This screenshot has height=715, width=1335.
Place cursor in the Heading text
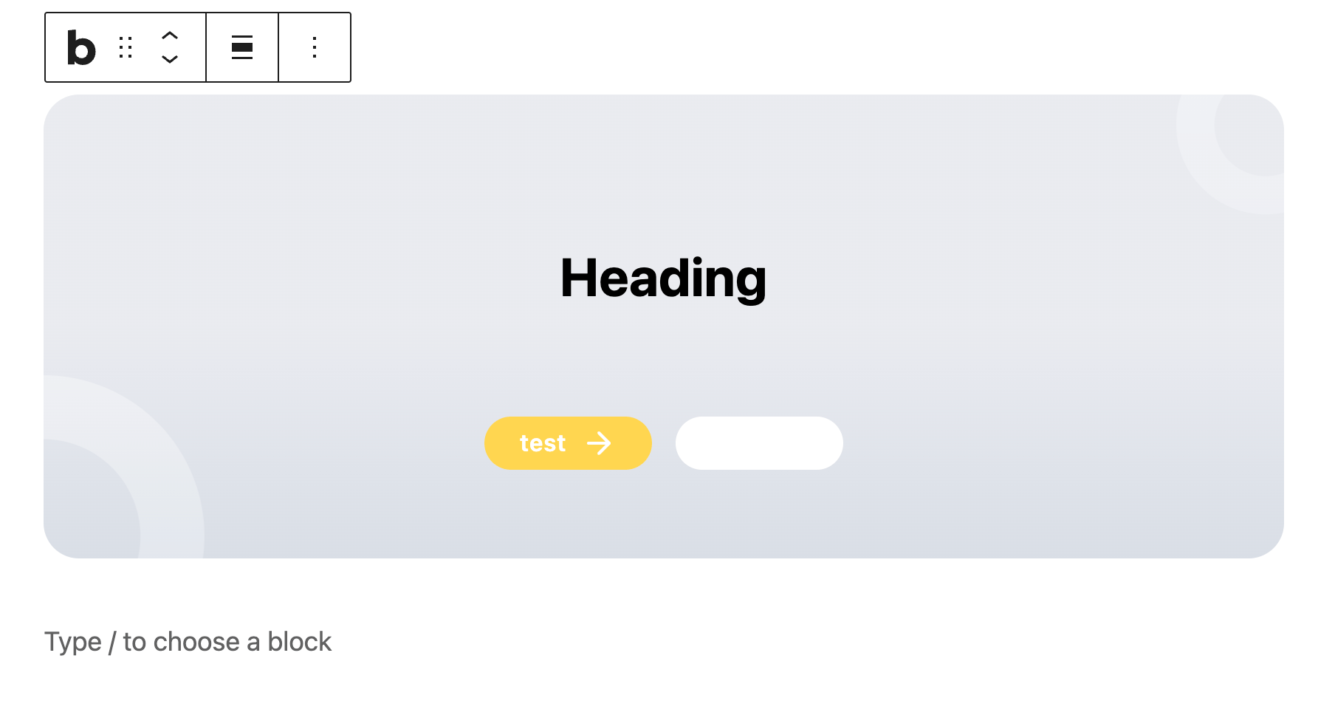663,278
